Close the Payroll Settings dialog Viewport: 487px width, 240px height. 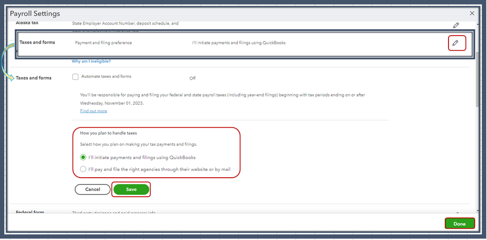472,13
